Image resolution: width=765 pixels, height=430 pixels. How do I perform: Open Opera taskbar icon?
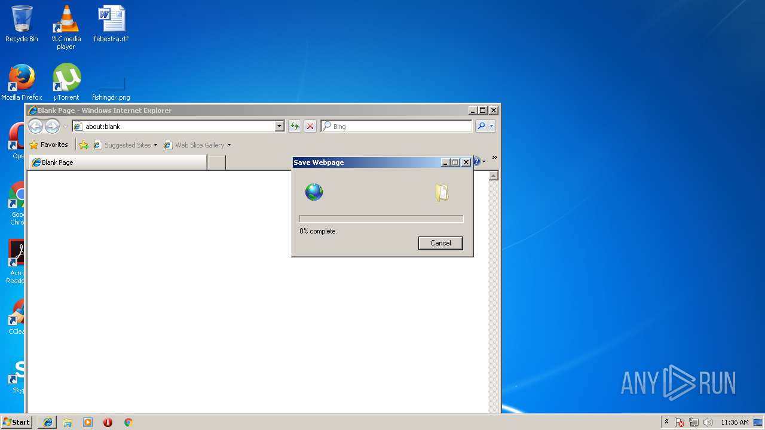pyautogui.click(x=108, y=422)
